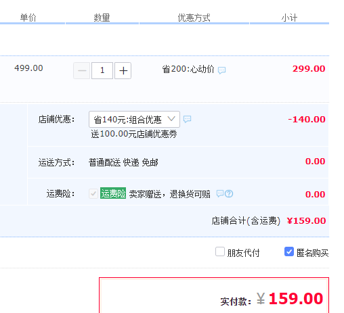The image size is (344, 313).
Task: Uncheck the 匿名购买 checkbox
Action: [x=289, y=251]
